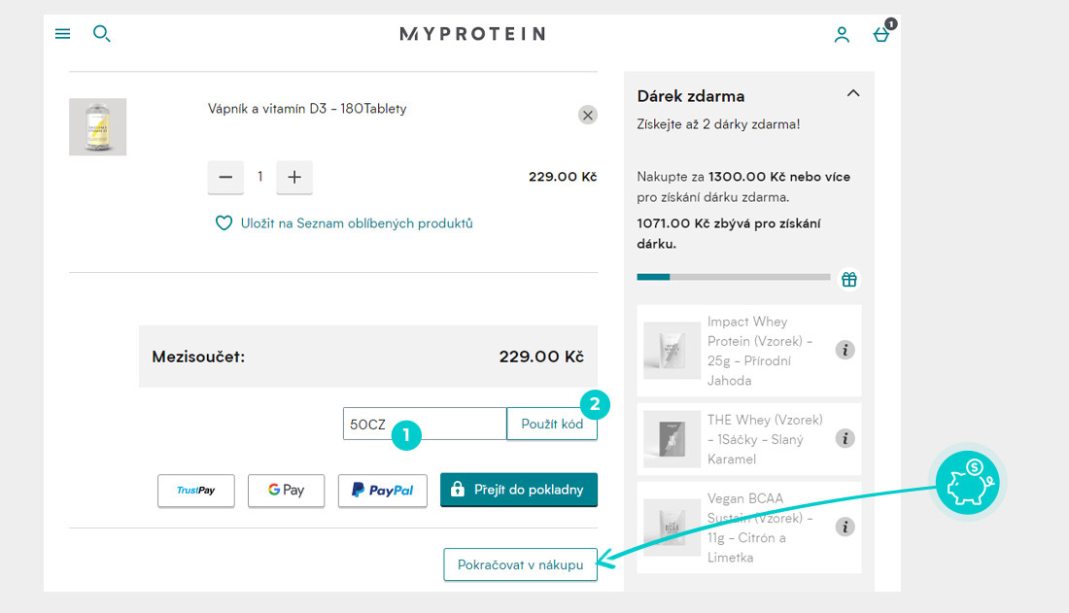Decrease product quantity with minus button

tap(225, 177)
